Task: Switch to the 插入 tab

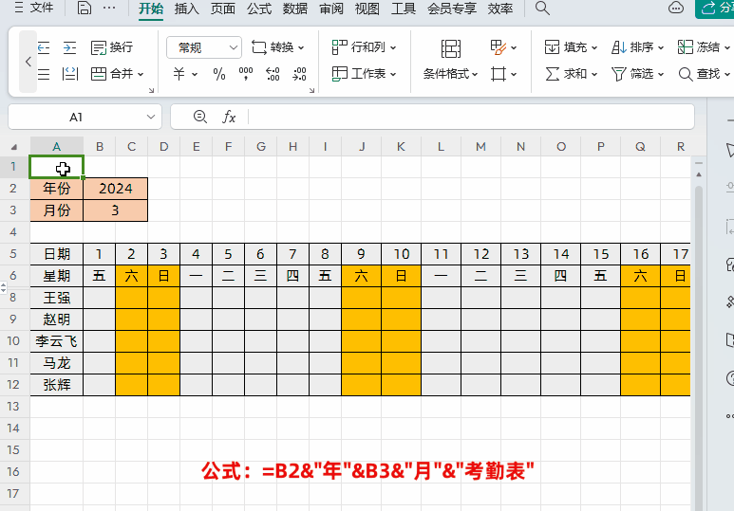Action: pyautogui.click(x=187, y=9)
